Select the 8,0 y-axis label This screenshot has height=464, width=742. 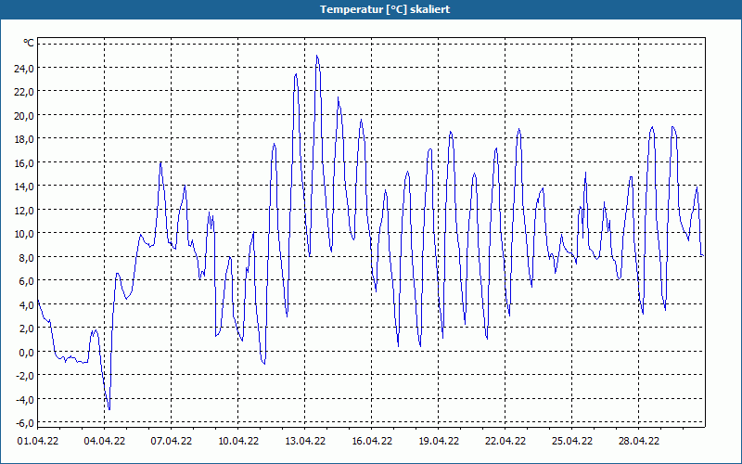(27, 257)
